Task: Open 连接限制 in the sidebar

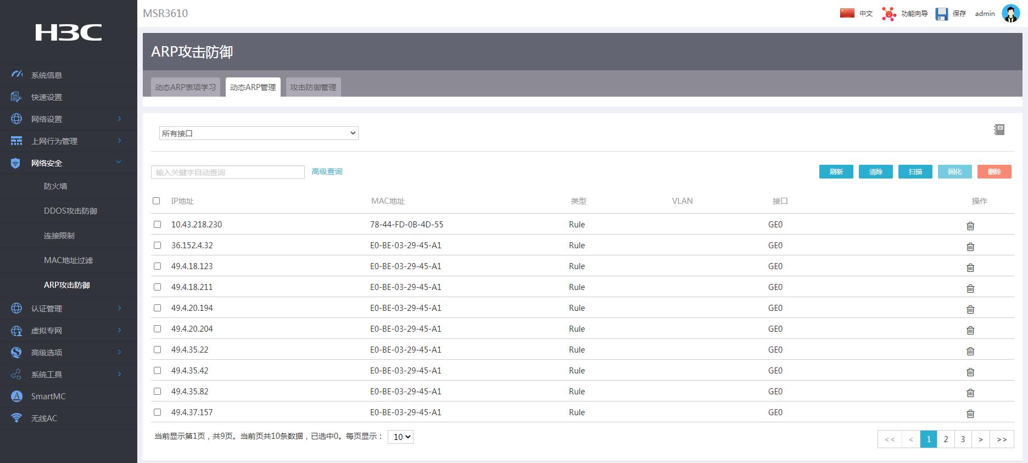Action: pos(59,236)
